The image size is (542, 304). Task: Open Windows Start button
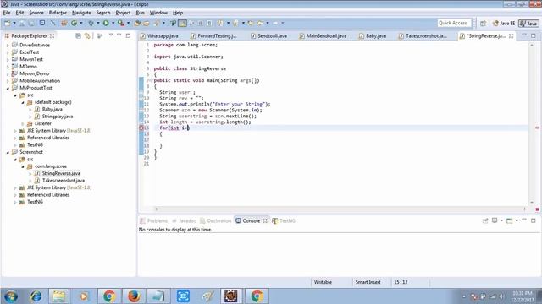pyautogui.click(x=11, y=296)
